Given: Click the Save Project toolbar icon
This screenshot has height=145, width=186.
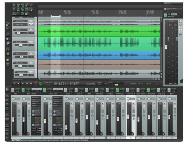Looking at the screenshot, I should click(x=23, y=5).
